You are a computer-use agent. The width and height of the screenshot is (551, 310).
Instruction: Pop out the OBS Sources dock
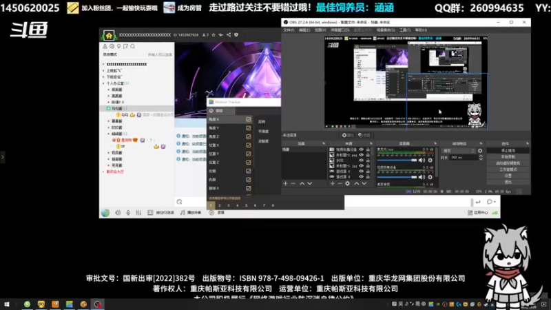(x=371, y=143)
